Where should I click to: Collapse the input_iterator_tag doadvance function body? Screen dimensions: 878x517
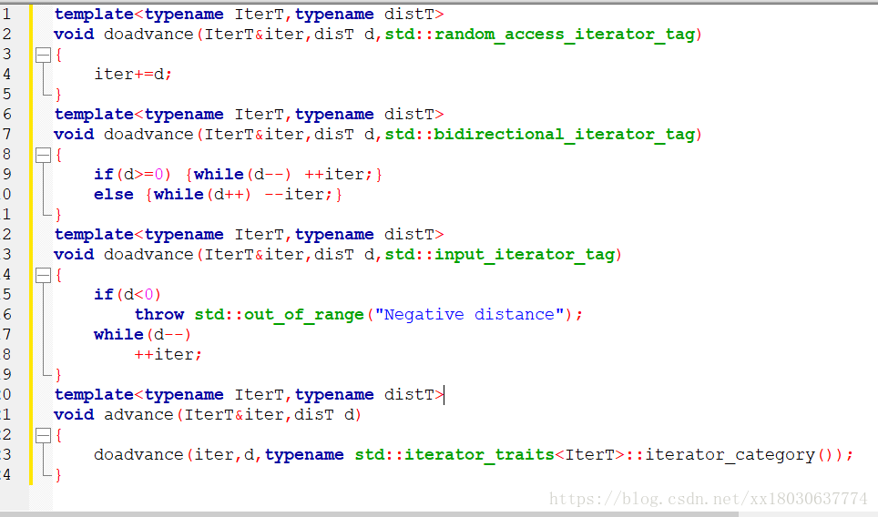43,275
